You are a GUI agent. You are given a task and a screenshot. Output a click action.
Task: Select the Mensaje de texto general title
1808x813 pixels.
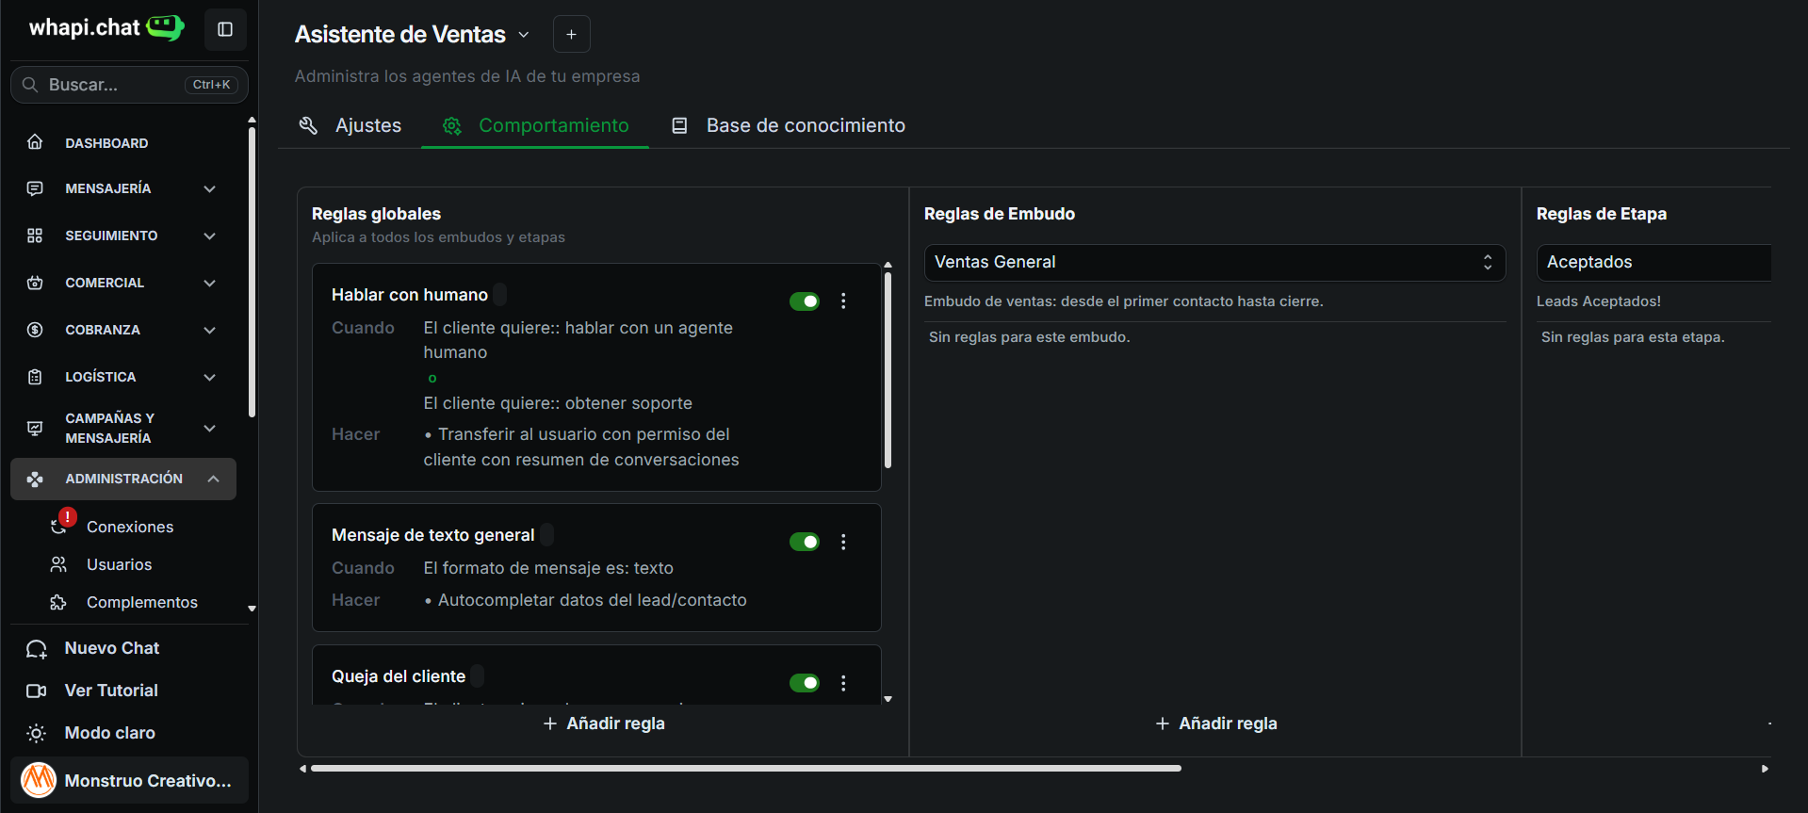[x=432, y=535]
